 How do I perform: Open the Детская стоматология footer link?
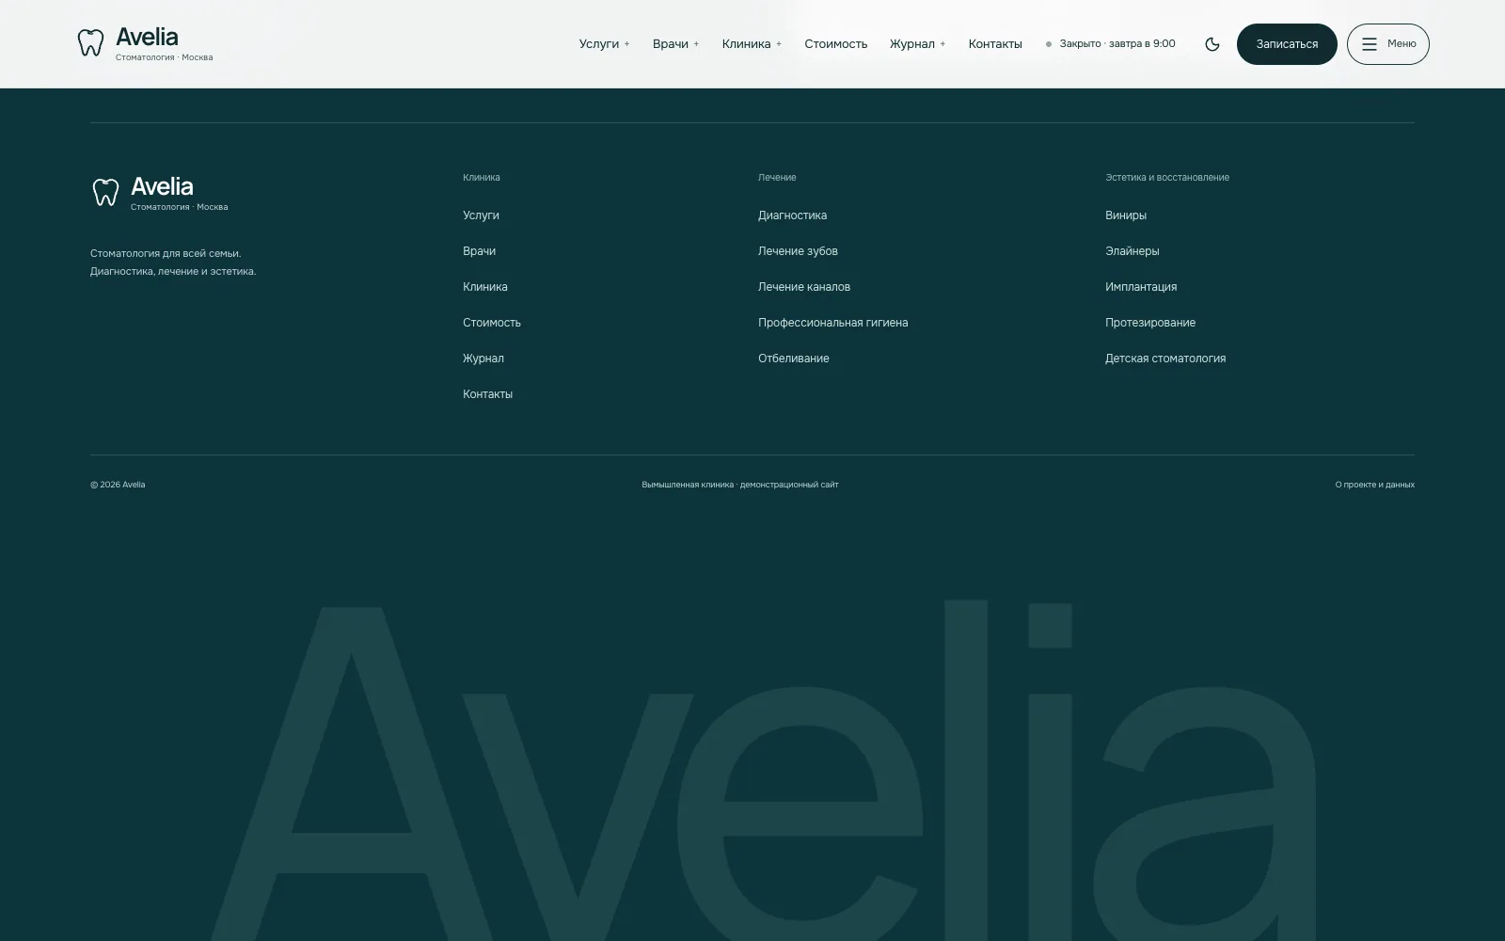click(1164, 359)
